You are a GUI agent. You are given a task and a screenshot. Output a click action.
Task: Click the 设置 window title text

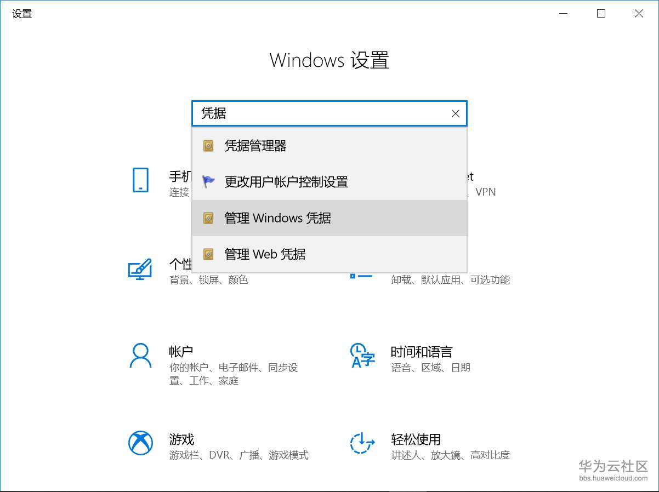point(21,13)
